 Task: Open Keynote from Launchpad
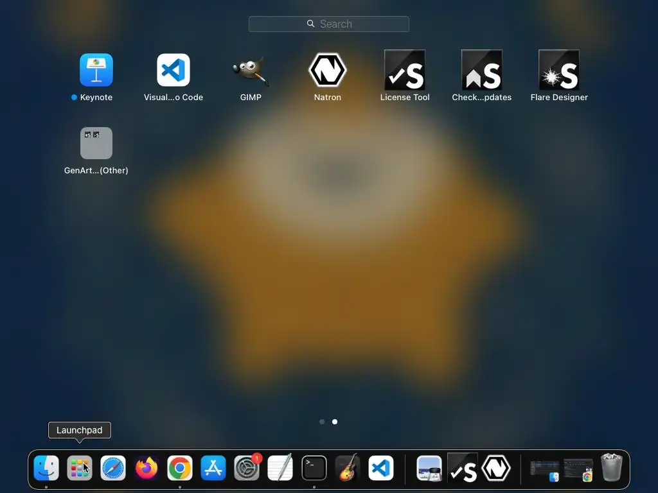(x=96, y=70)
